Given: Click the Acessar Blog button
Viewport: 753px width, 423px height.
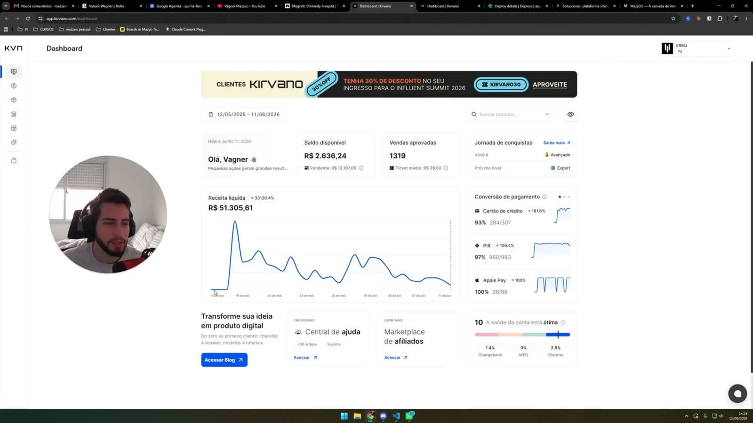Looking at the screenshot, I should point(224,360).
